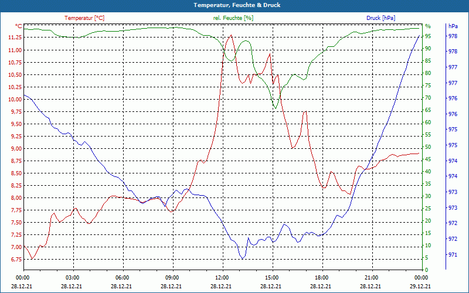Viewport: 469px width, 293px height.
Task: Click temperature axis value '8,75'
Action: click(x=16, y=161)
